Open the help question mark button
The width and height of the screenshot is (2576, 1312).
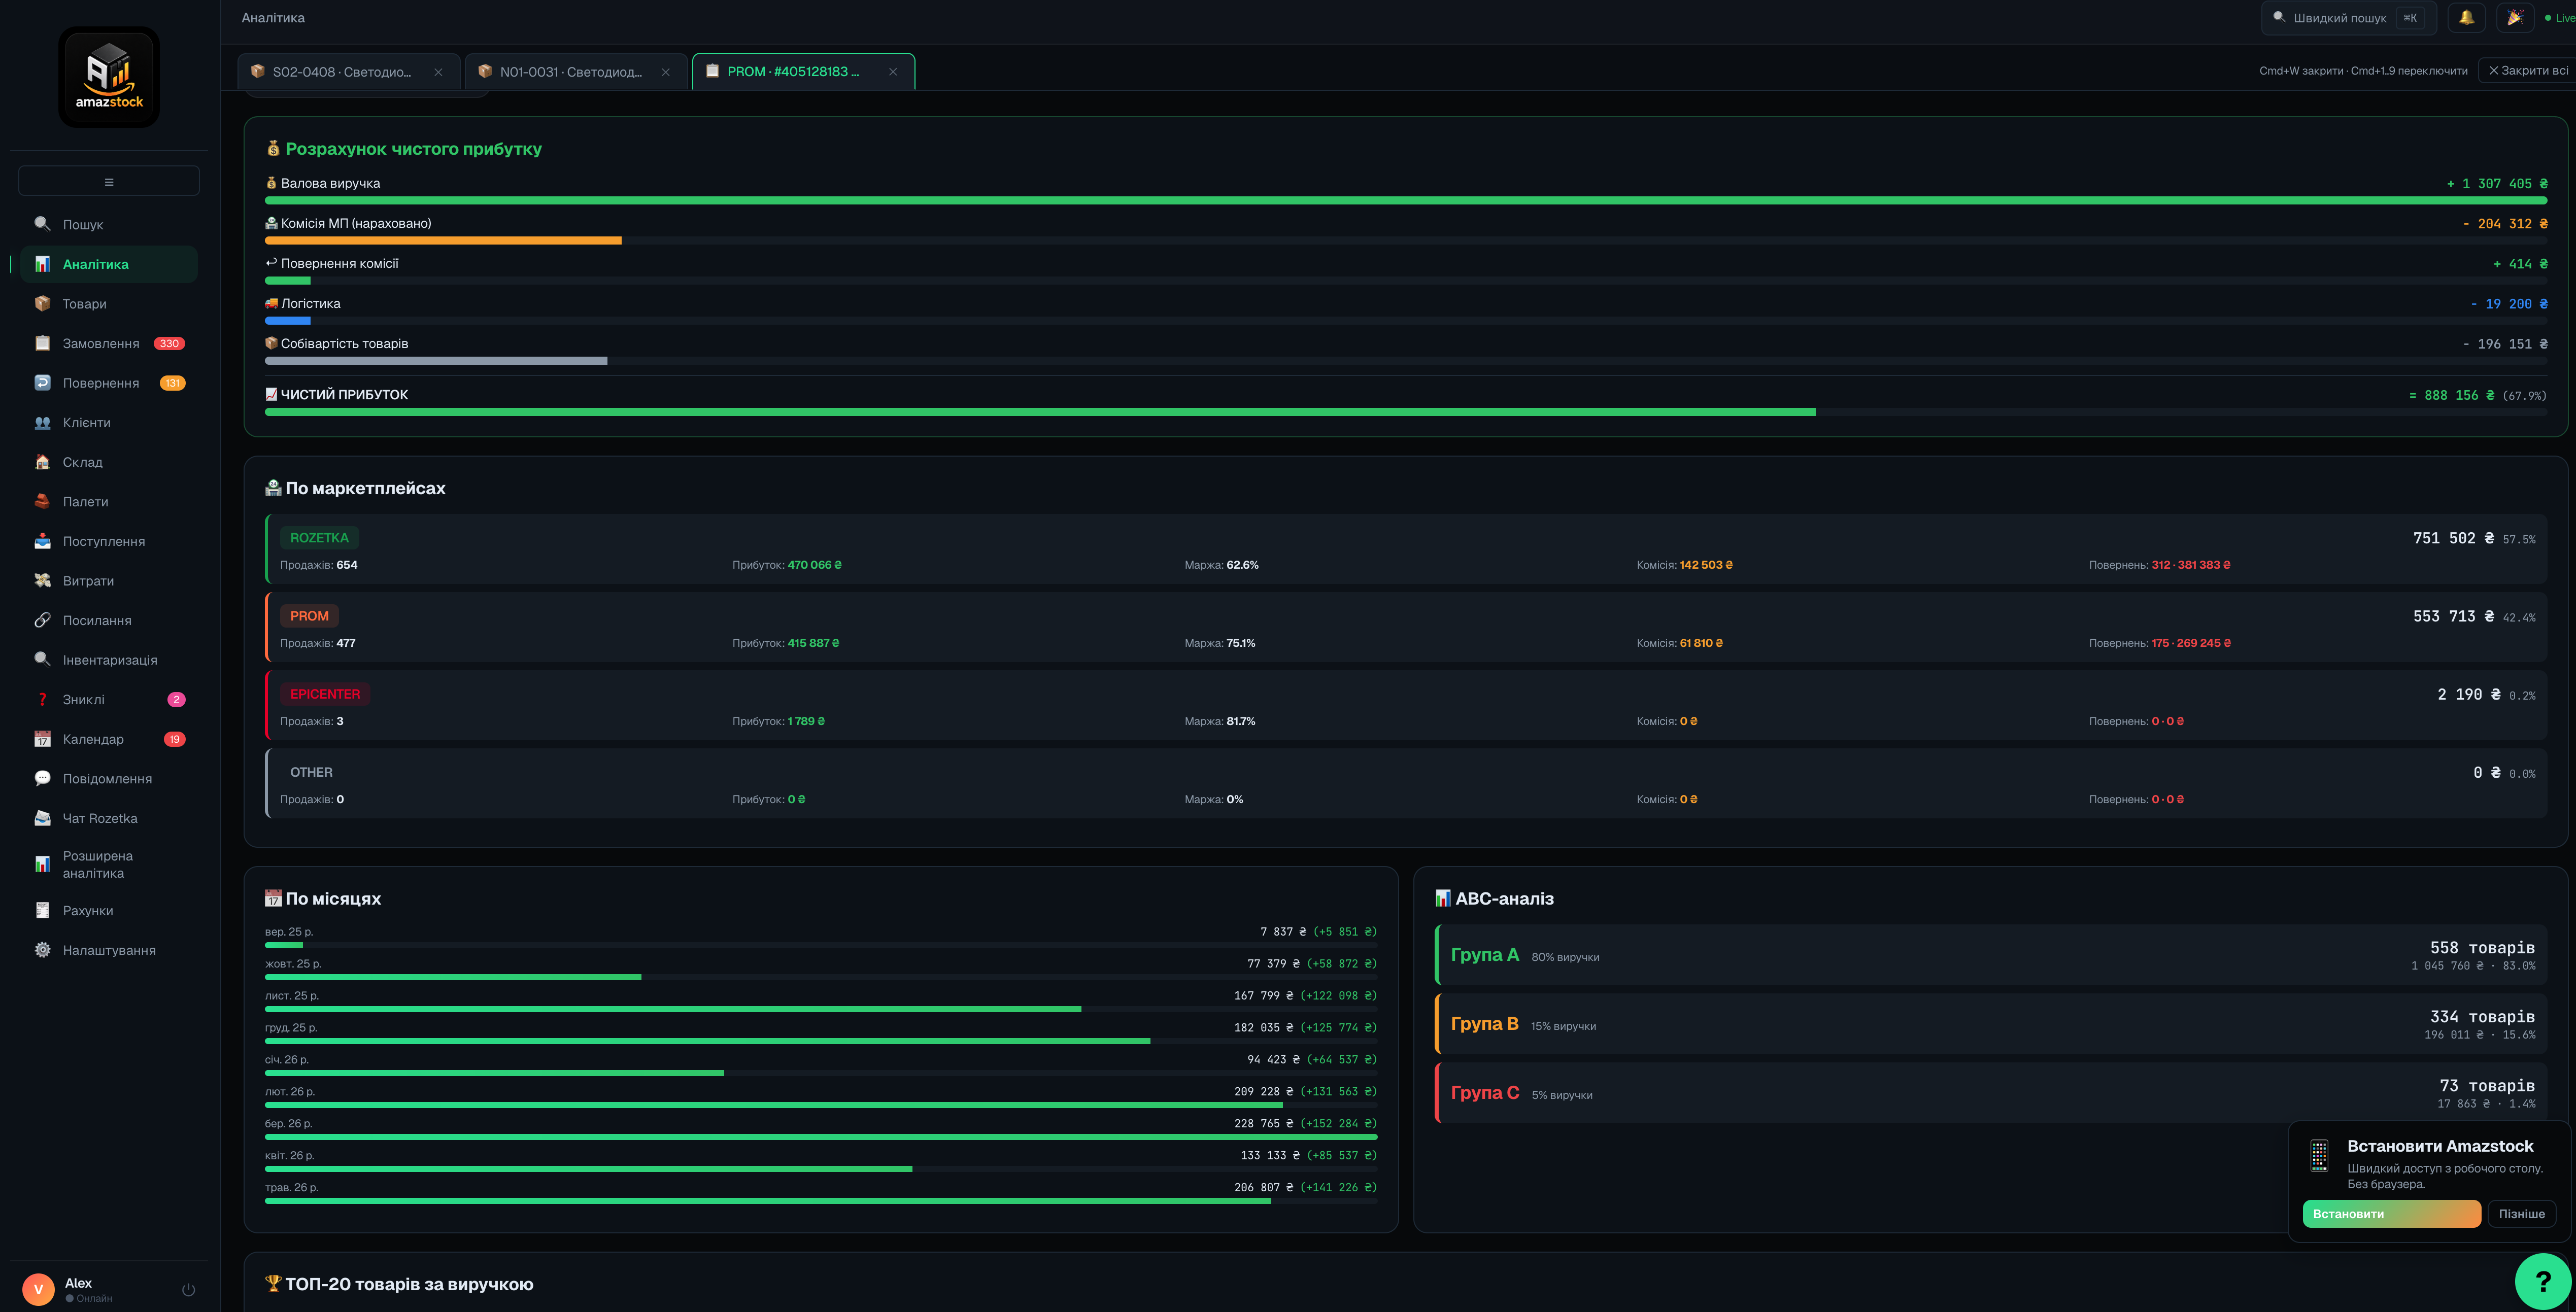[2543, 1281]
